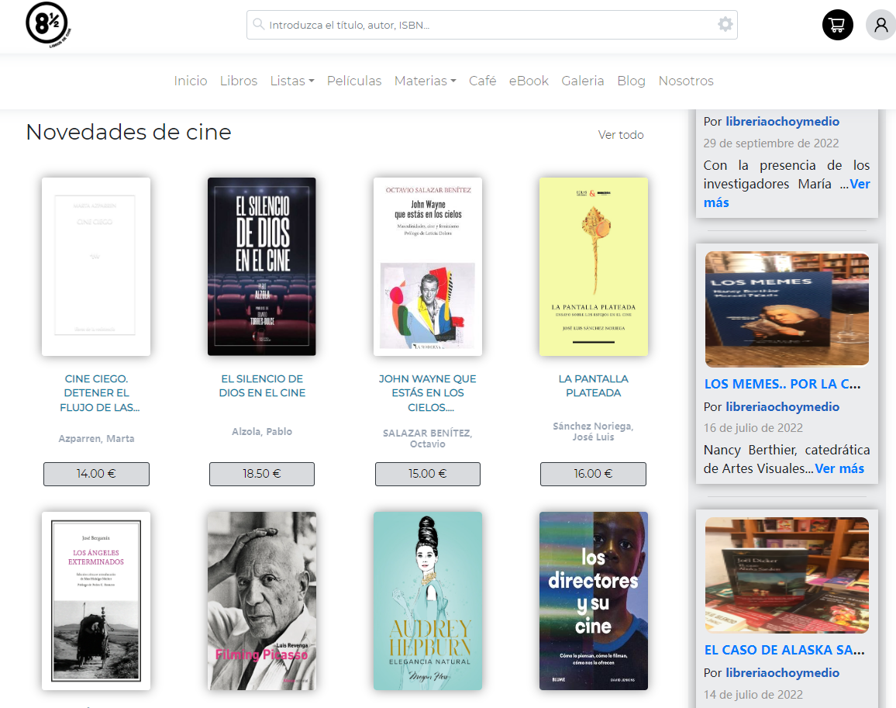The height and width of the screenshot is (708, 896).
Task: Go to the Películas menu item
Action: point(354,81)
